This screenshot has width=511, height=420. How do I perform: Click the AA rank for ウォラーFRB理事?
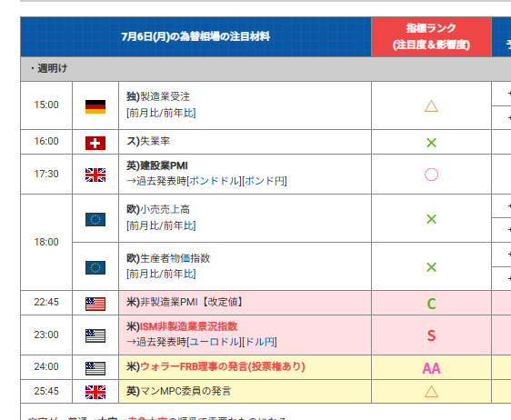point(431,368)
